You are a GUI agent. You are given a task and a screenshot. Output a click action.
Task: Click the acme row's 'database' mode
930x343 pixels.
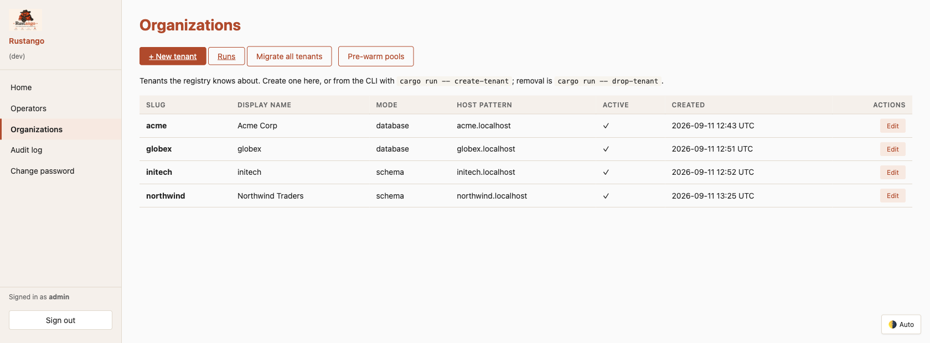click(x=392, y=126)
